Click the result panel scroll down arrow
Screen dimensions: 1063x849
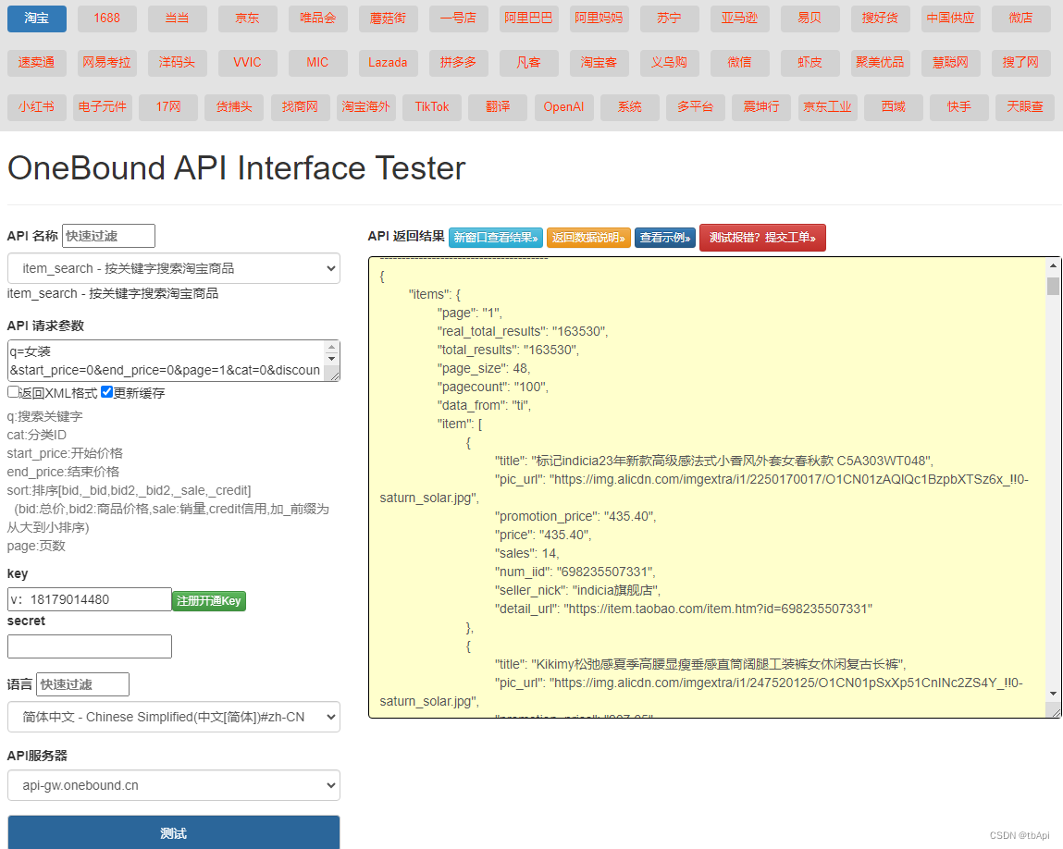coord(1053,693)
